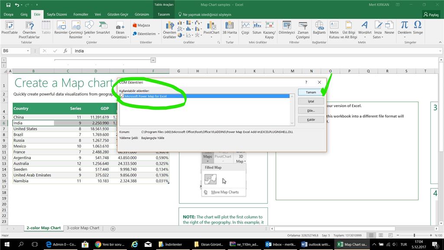The image size is (444, 250).
Task: Click the Filled Map thumbnail
Action: tap(210, 179)
